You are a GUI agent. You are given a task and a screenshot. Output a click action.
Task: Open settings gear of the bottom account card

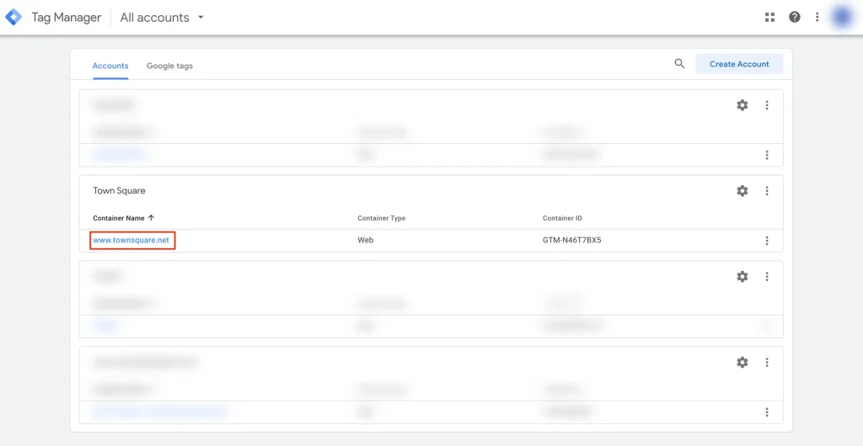(742, 362)
